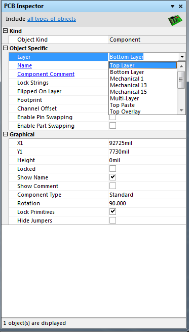Choose Multi-Layer in the layer list
The width and height of the screenshot is (189, 332).
(143, 98)
